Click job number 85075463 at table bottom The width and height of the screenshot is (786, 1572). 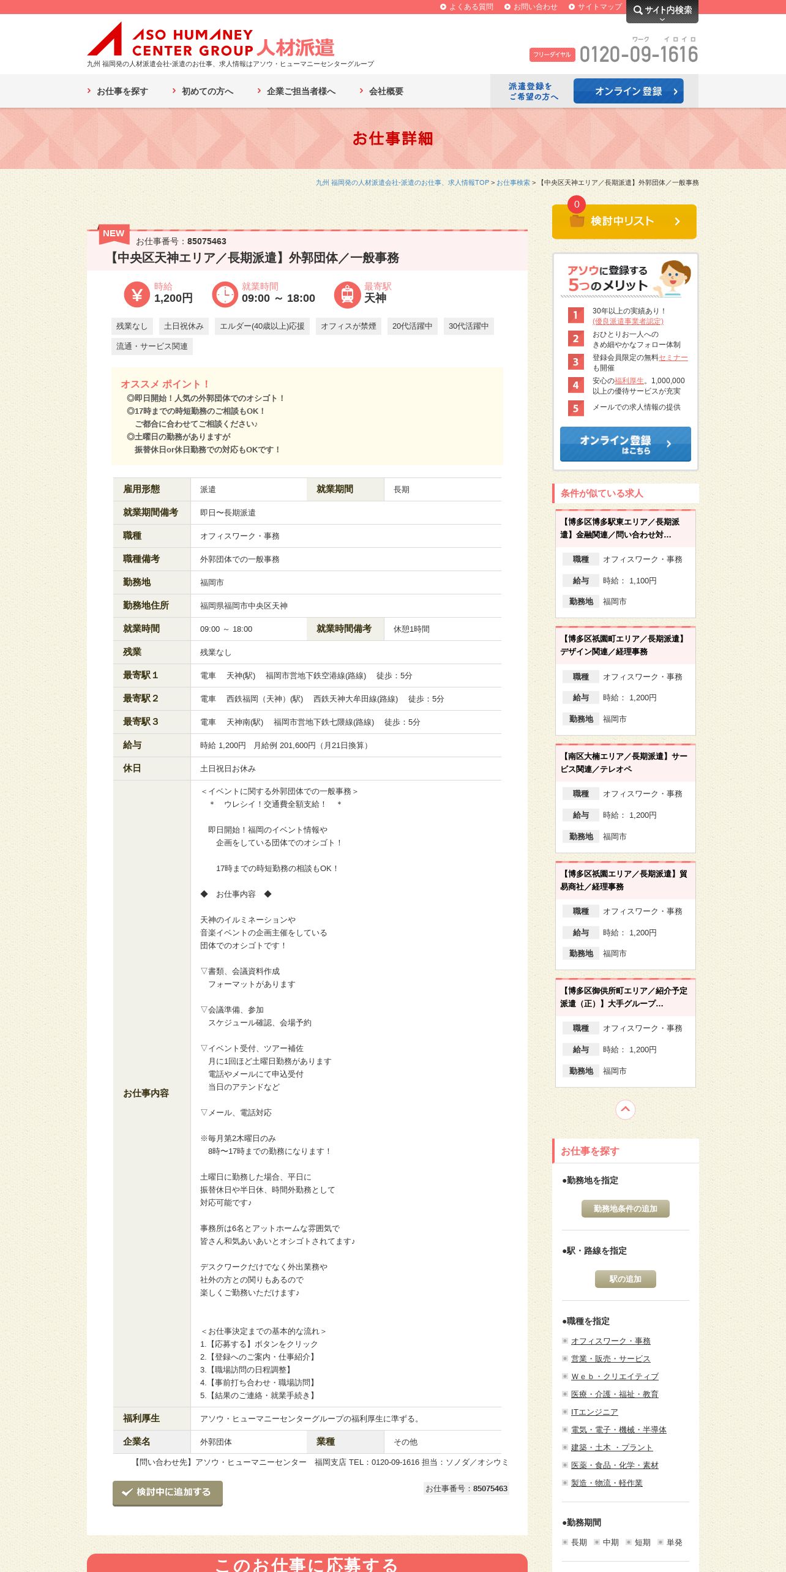click(490, 1488)
